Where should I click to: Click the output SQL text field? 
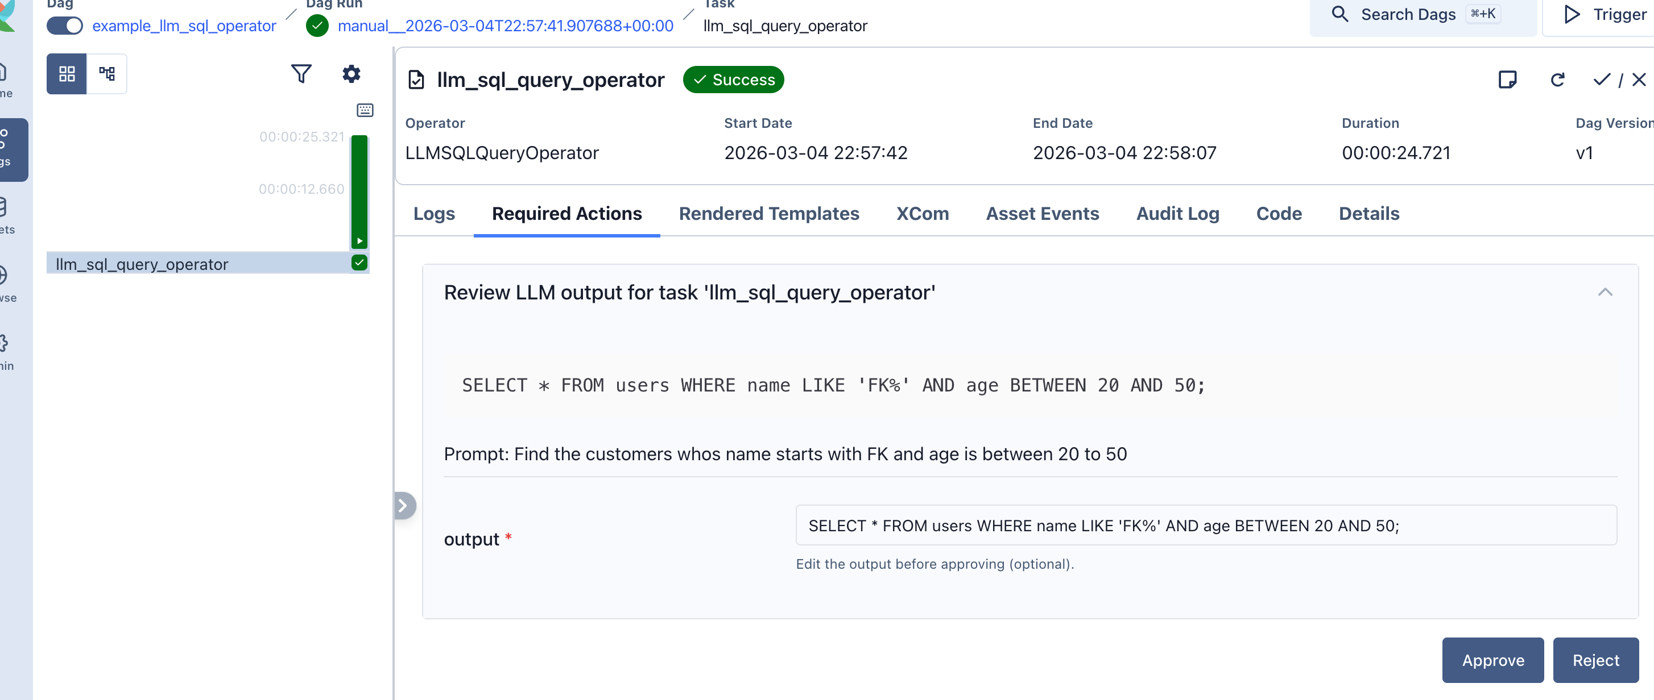pyautogui.click(x=1206, y=525)
